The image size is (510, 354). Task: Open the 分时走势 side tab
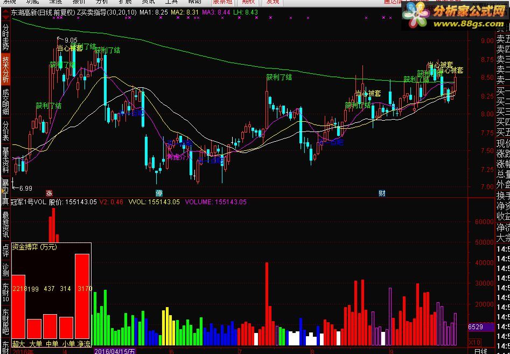[5, 37]
